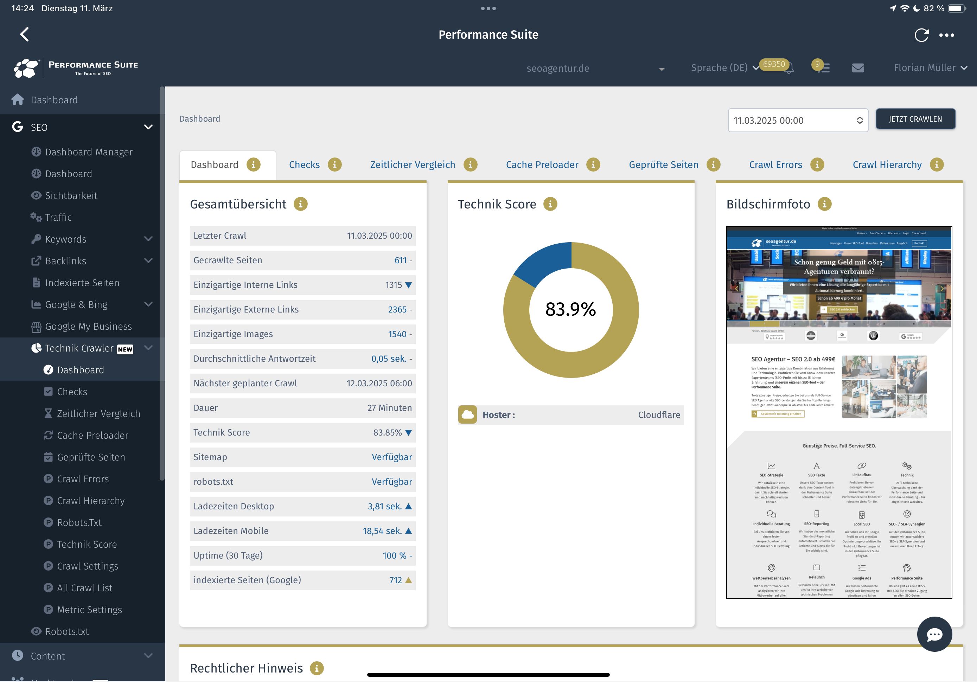This screenshot has width=977, height=682.
Task: Tap the back arrow in the header
Action: (x=25, y=34)
